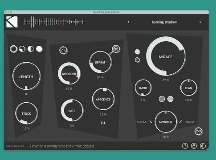This screenshot has height=160, width=216.
Task: Click the help question mark icon
Action: 185,146
